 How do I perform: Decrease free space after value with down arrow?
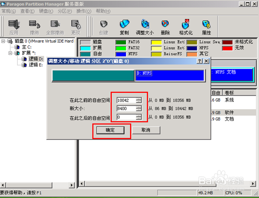[139, 118]
